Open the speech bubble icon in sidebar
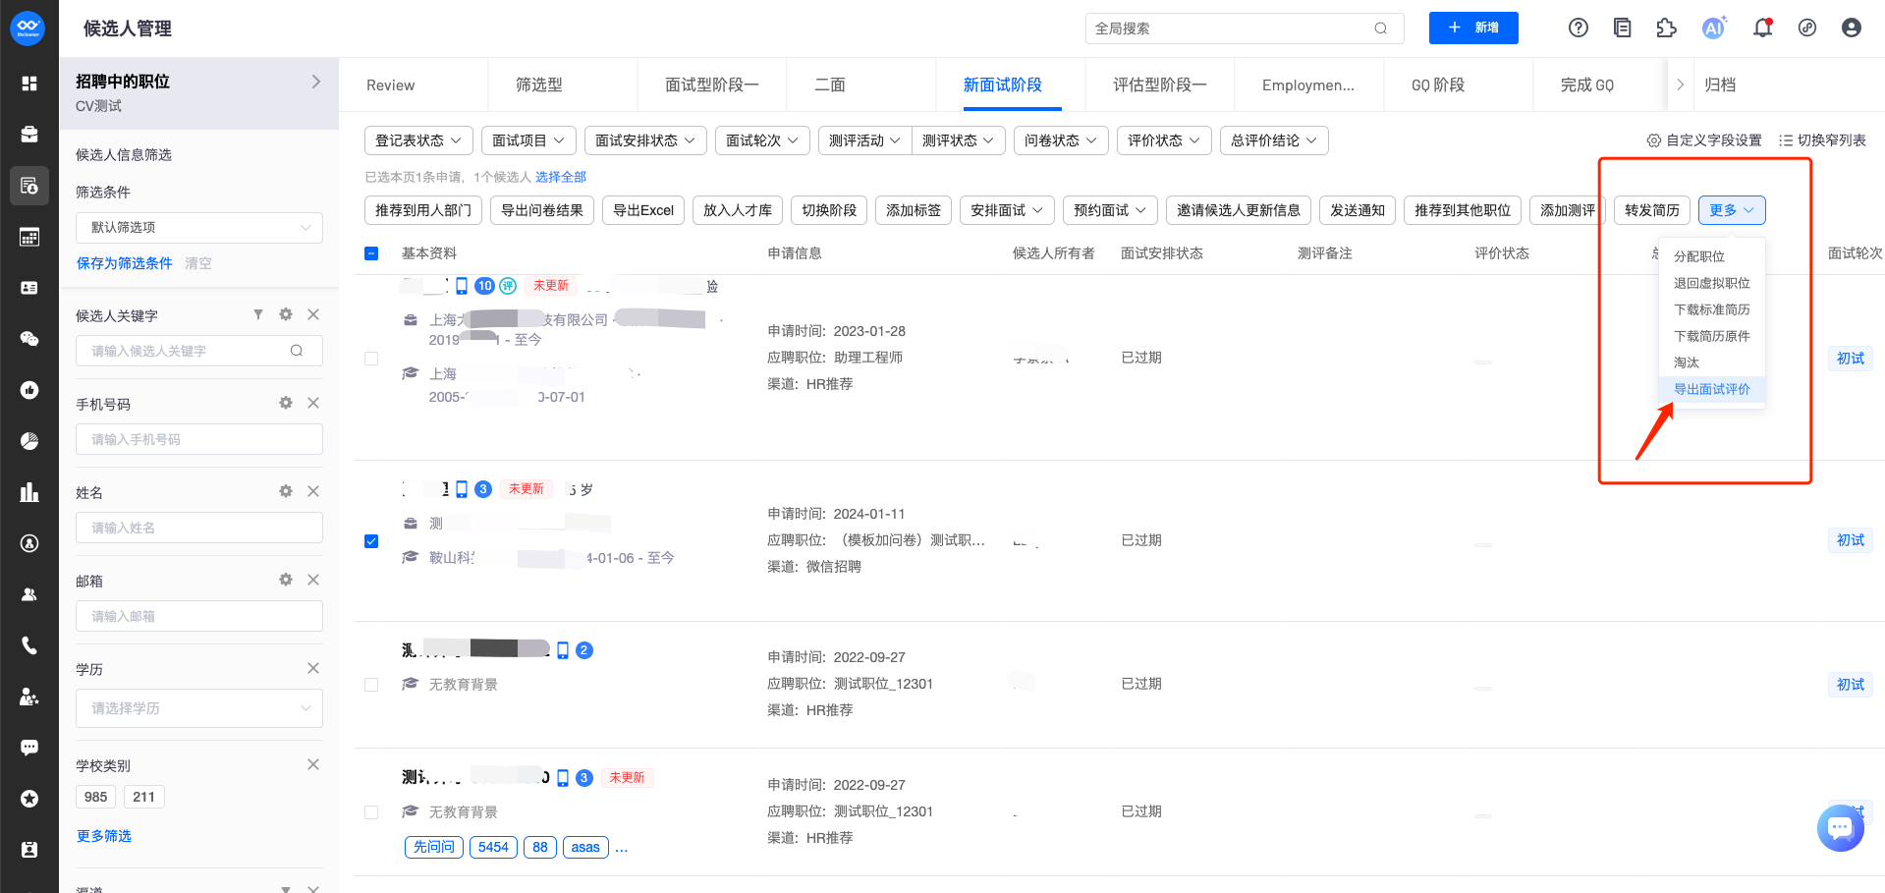Image resolution: width=1885 pixels, height=893 pixels. click(29, 748)
